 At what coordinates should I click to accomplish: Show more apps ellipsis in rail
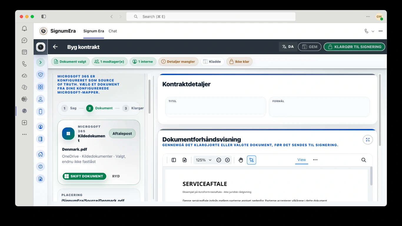click(x=24, y=134)
